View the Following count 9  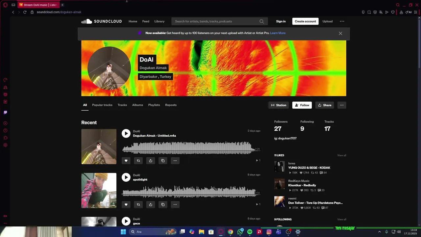pyautogui.click(x=302, y=129)
